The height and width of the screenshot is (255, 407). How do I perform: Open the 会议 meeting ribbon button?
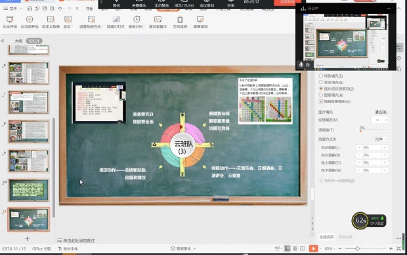click(x=68, y=22)
